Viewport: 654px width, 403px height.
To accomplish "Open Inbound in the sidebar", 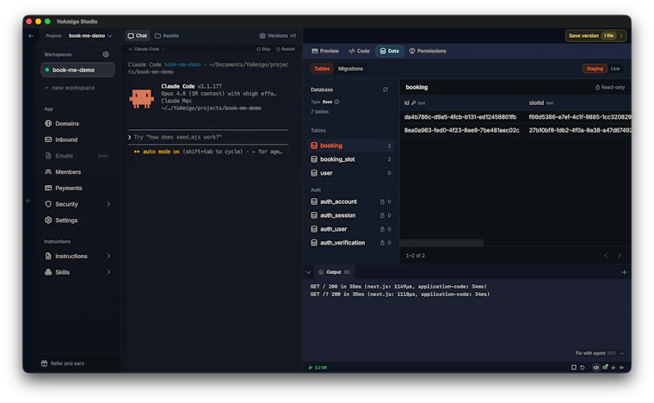I will (x=61, y=139).
